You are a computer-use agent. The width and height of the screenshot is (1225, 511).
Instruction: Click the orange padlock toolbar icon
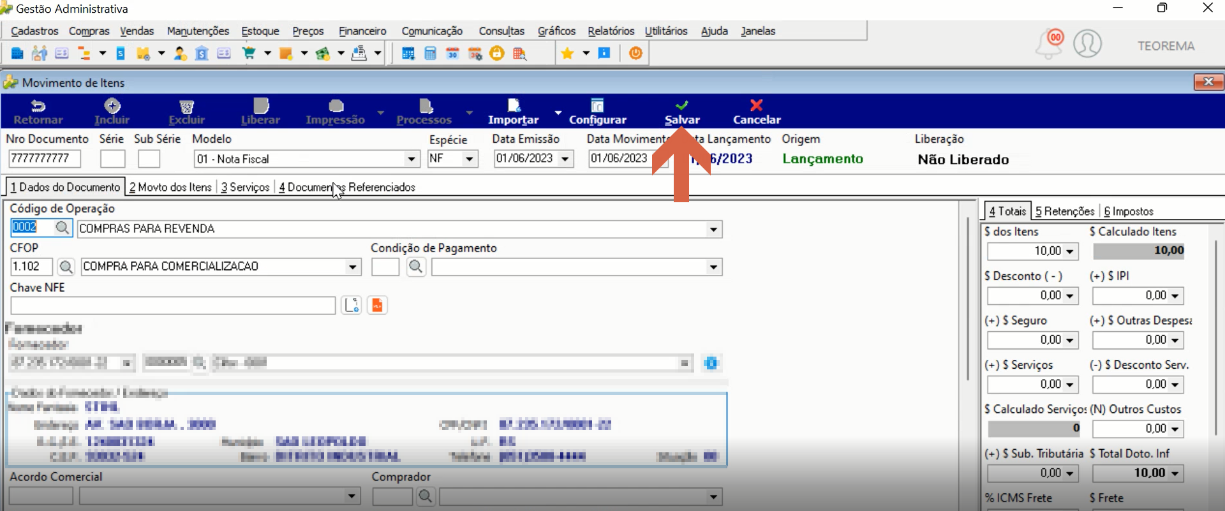point(497,54)
